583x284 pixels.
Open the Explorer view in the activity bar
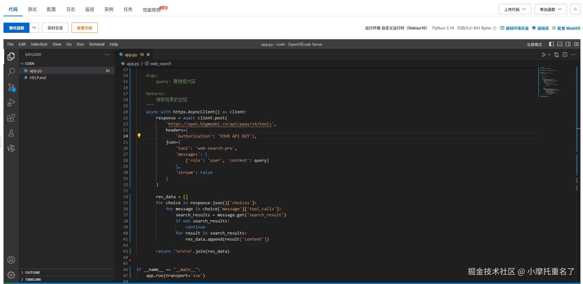point(11,56)
